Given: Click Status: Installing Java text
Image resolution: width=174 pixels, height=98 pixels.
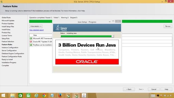Looking at the screenshot, I should point(68,33).
